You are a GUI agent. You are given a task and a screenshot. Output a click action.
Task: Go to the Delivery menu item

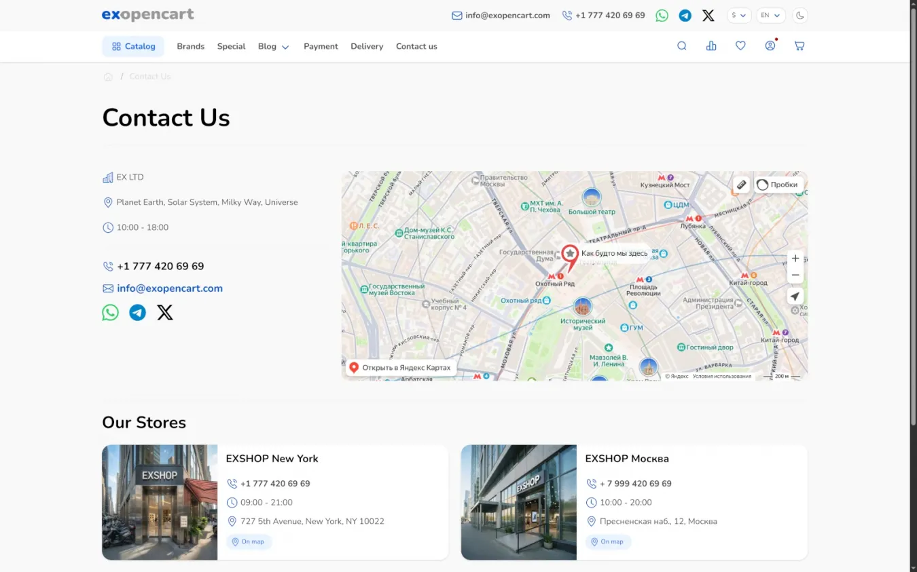coord(367,47)
